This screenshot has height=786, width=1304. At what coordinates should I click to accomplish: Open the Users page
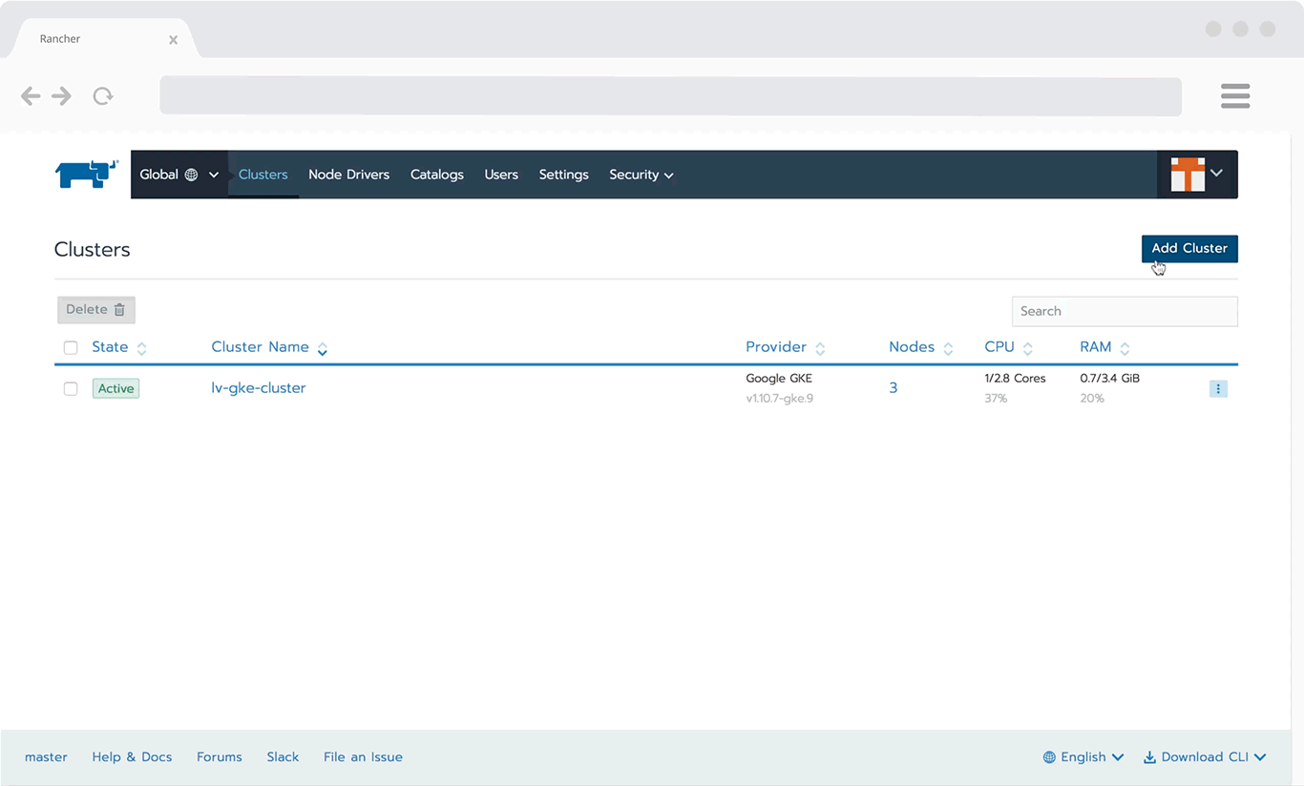[501, 175]
